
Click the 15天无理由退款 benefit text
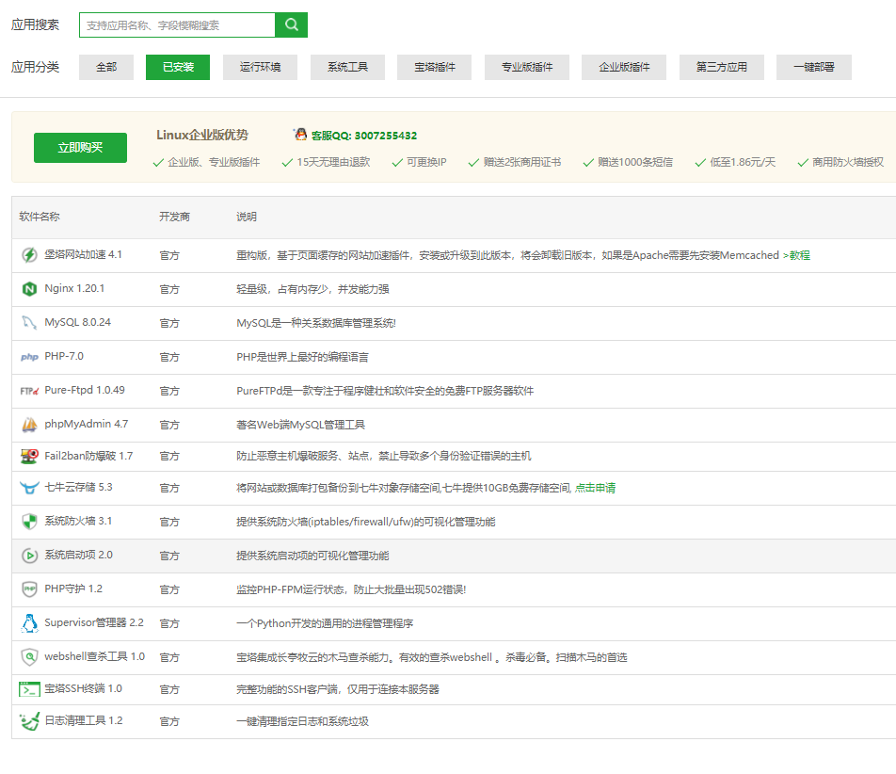pyautogui.click(x=333, y=162)
